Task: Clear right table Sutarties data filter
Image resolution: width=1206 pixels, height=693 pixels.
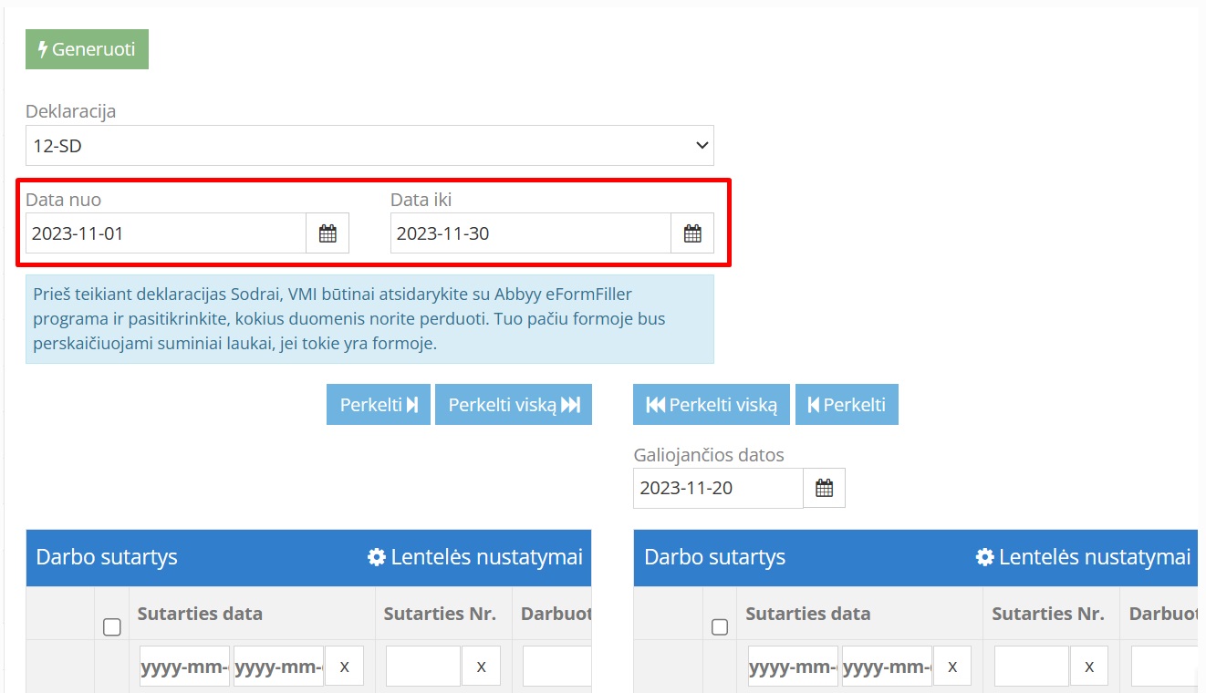Action: (x=951, y=667)
